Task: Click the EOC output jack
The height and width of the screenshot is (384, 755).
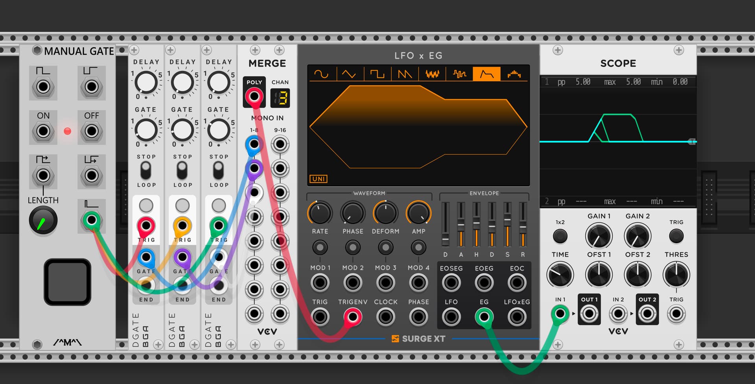Action: click(517, 282)
